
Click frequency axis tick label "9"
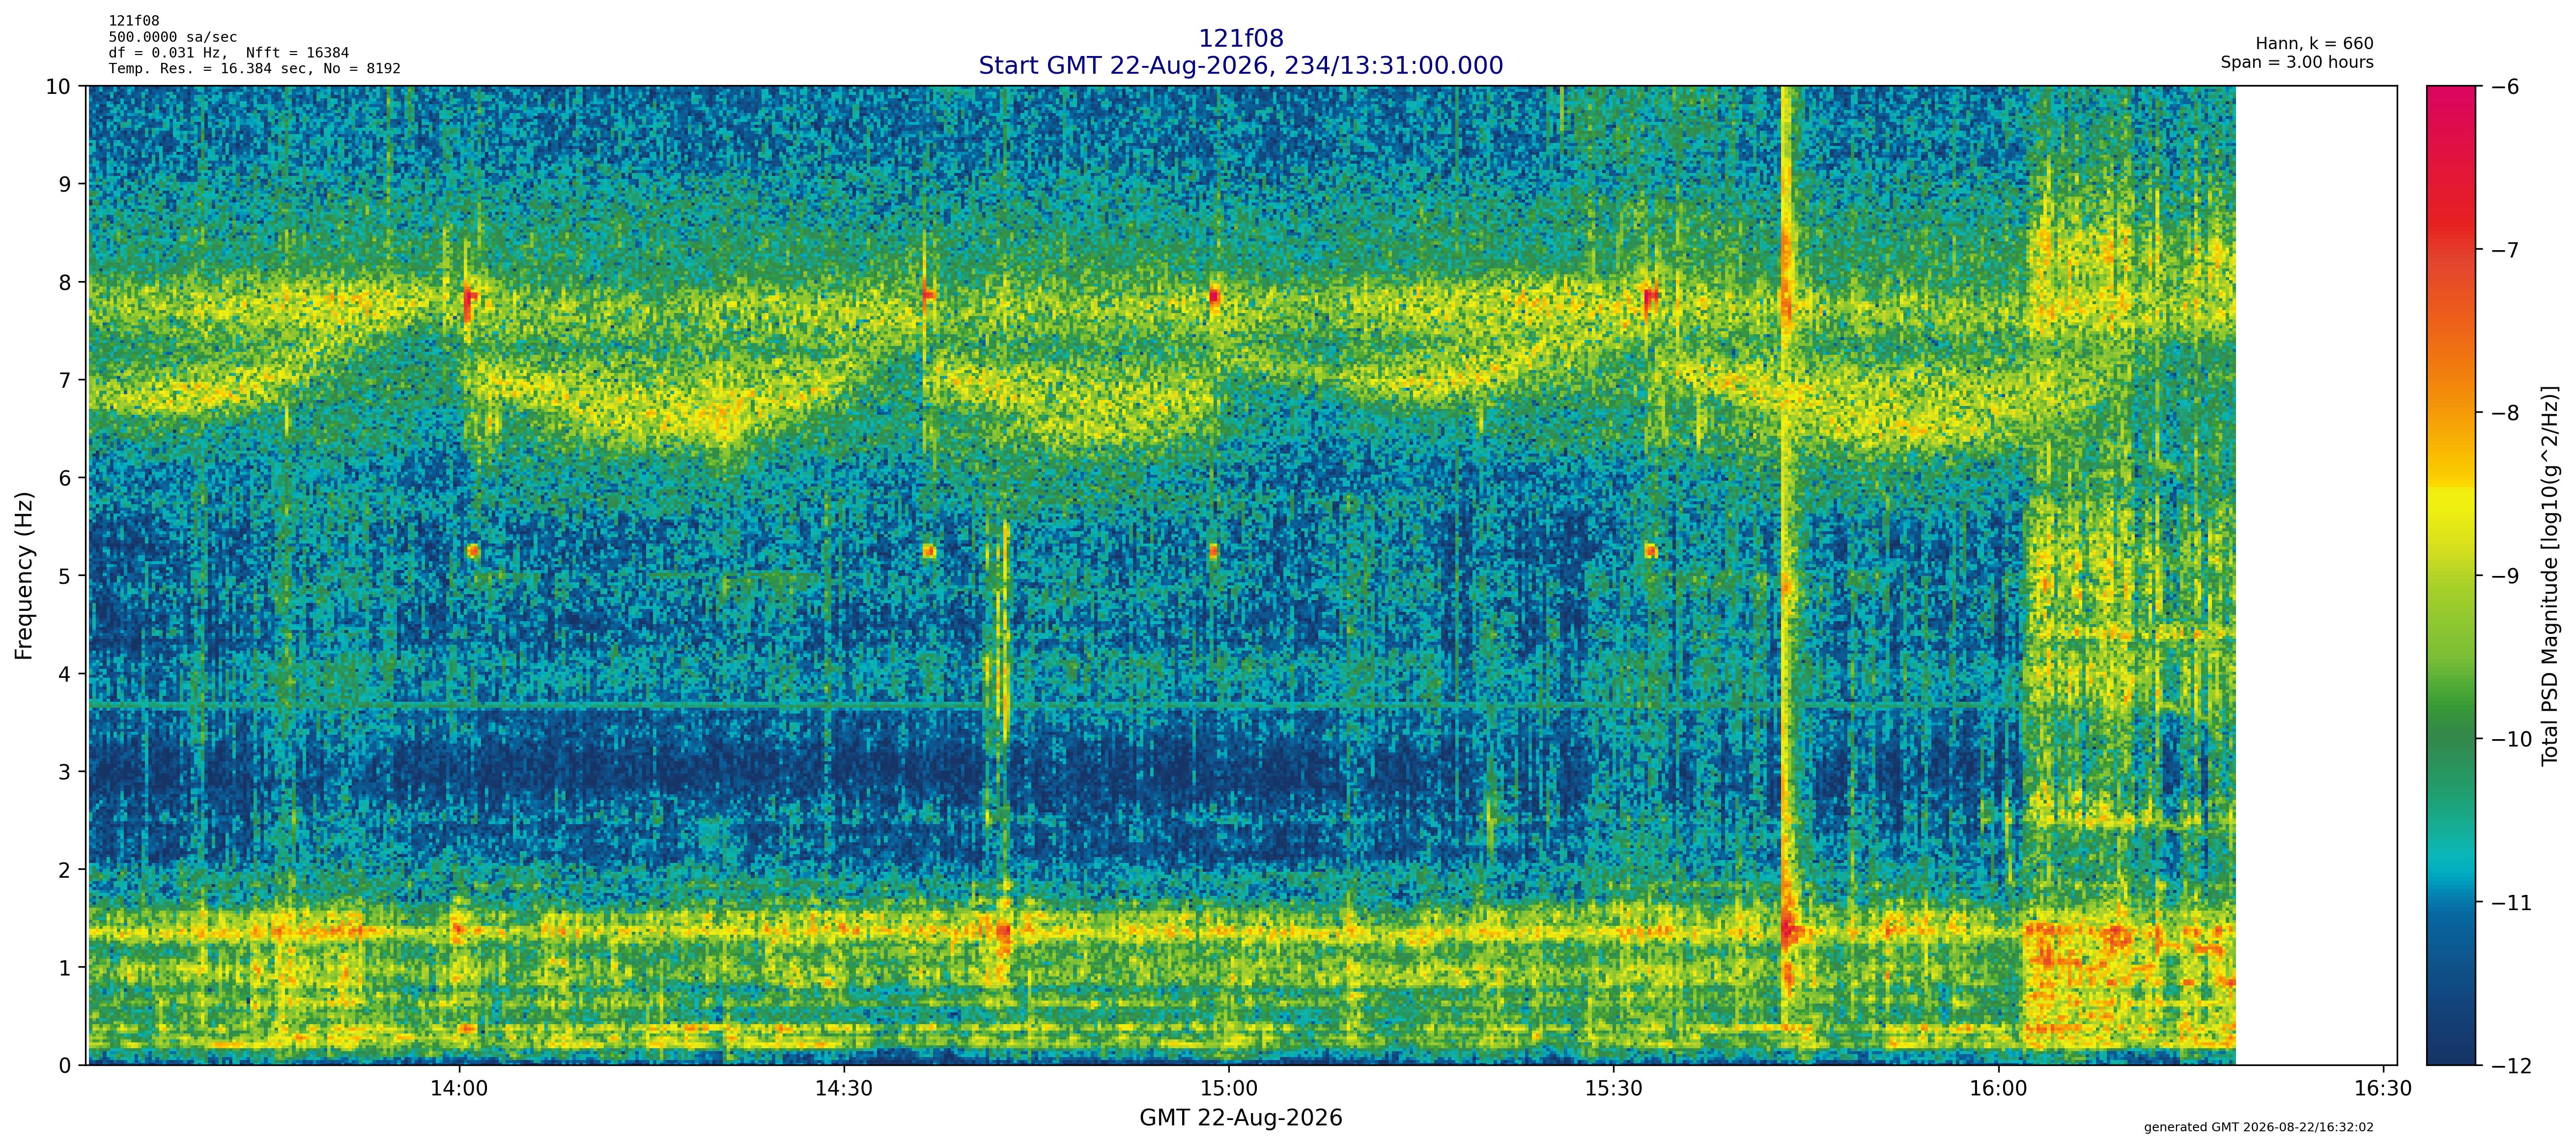tap(65, 184)
